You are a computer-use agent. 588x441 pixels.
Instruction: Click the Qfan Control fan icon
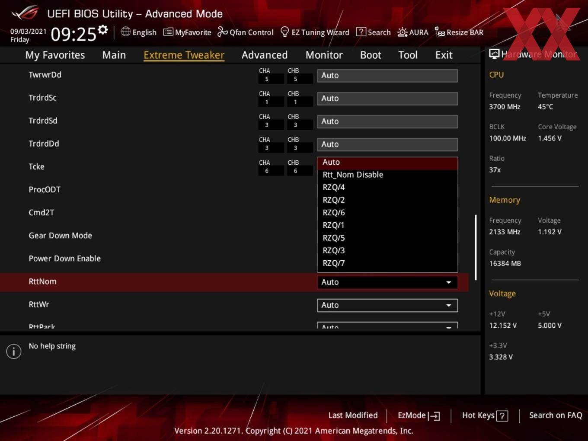(222, 32)
